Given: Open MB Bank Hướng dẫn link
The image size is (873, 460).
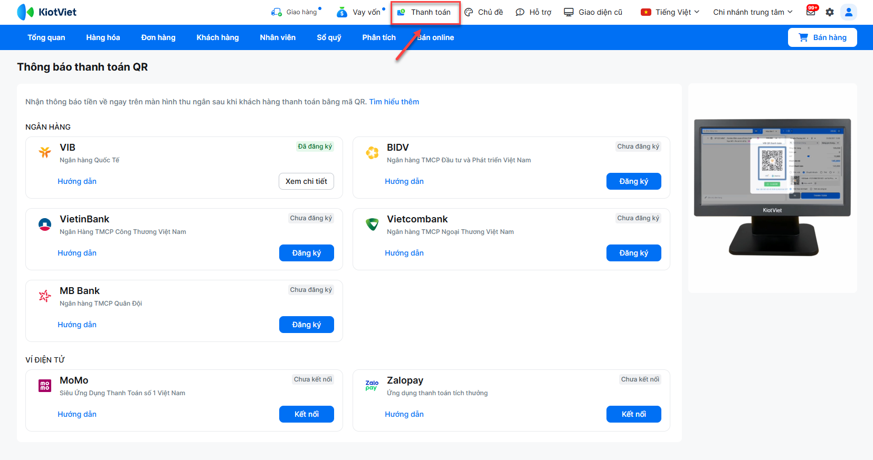Looking at the screenshot, I should 77,325.
